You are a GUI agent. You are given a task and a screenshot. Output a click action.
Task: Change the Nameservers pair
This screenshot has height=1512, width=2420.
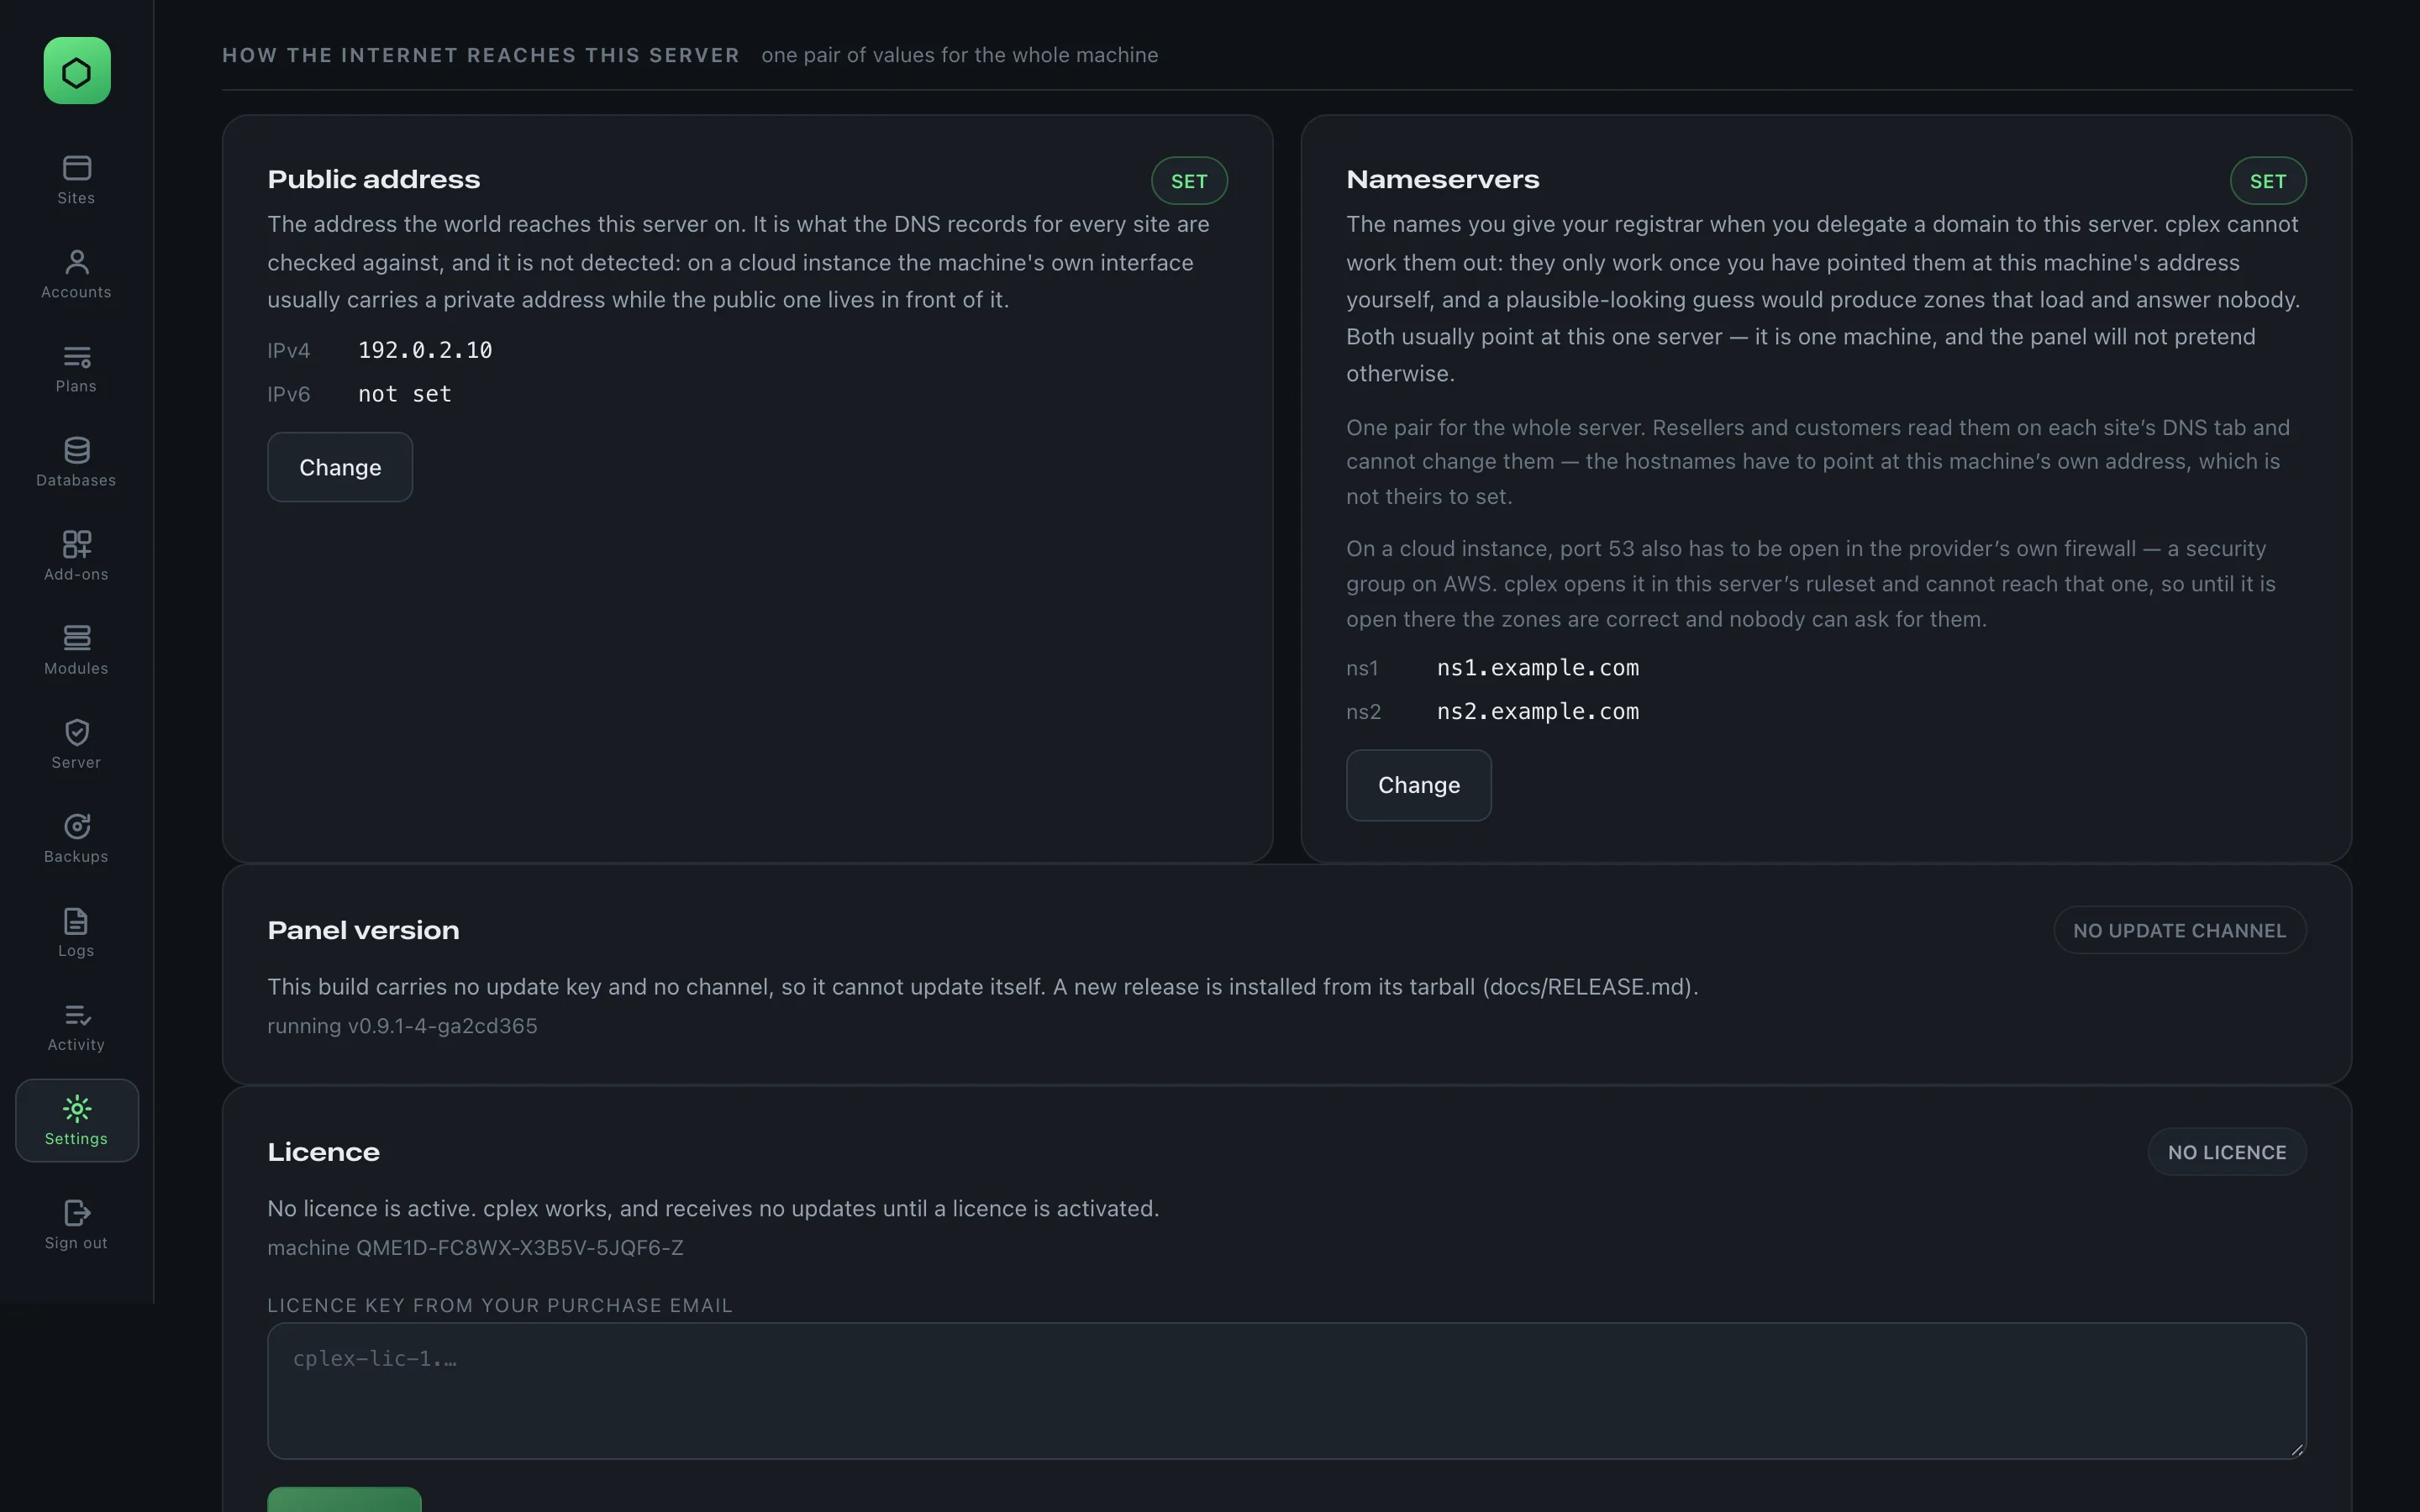[1418, 785]
